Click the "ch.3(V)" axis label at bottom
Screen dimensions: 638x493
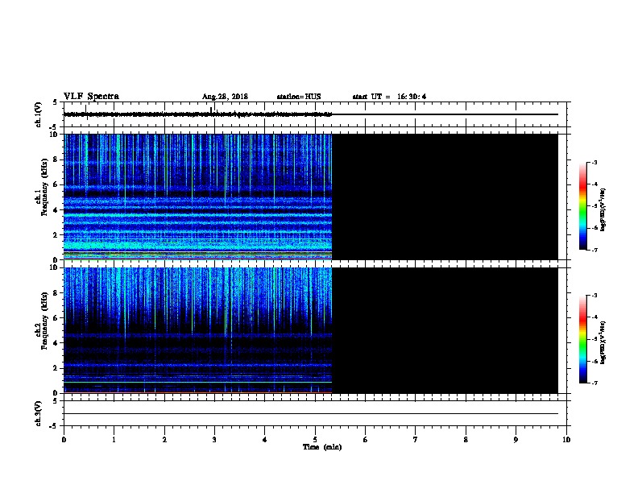pyautogui.click(x=38, y=413)
